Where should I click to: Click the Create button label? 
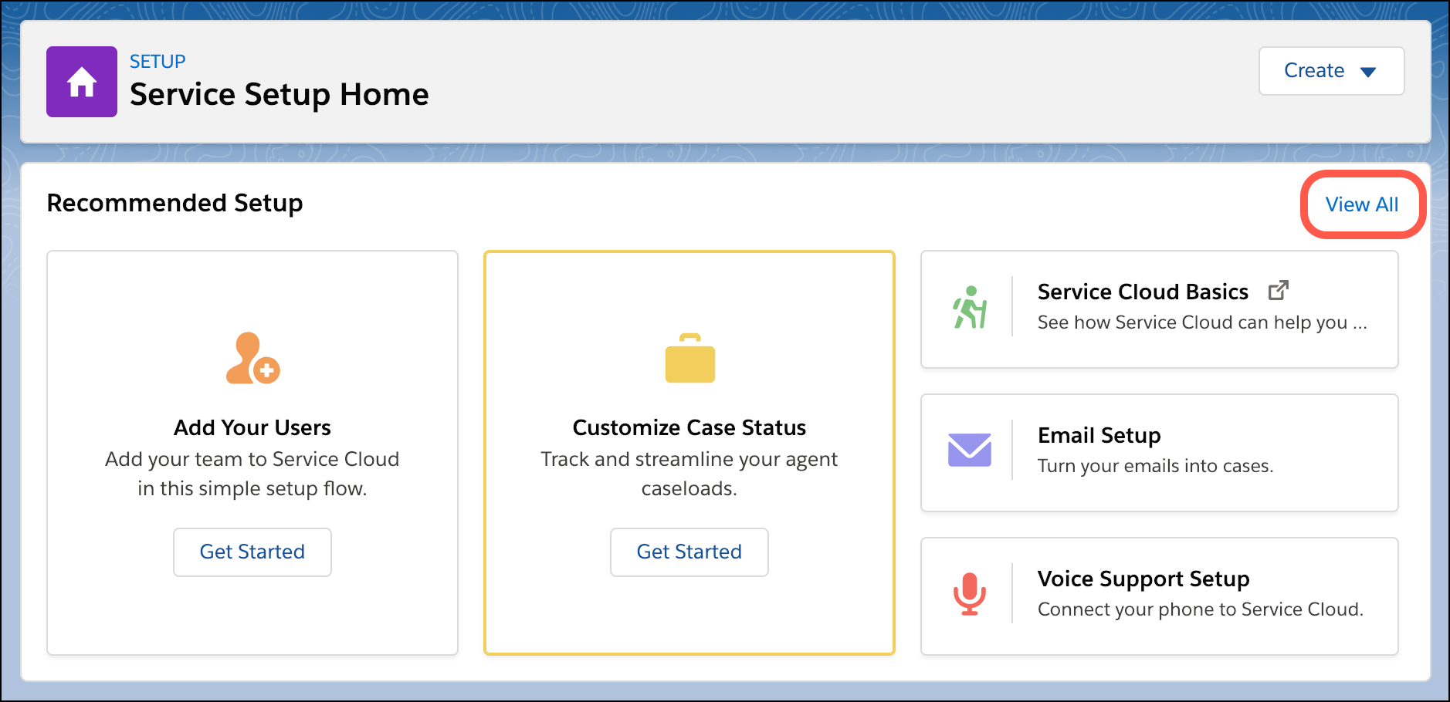coord(1313,71)
